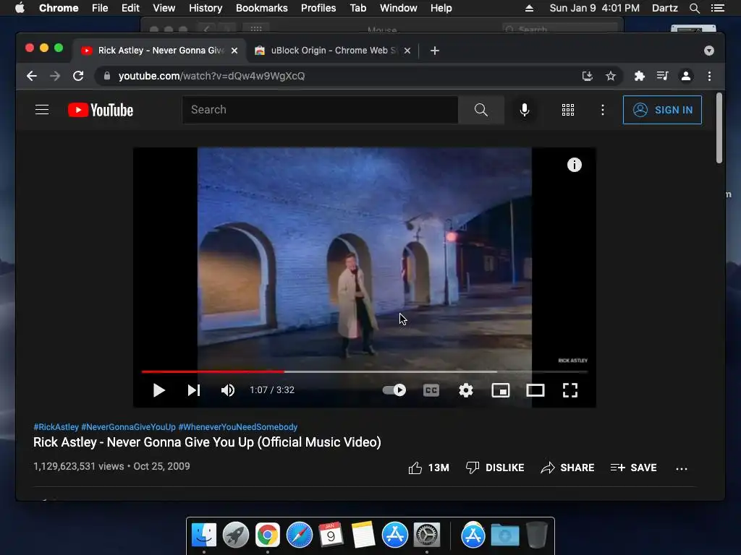Toggle closed captions CC button
The width and height of the screenshot is (741, 555).
[x=431, y=390]
